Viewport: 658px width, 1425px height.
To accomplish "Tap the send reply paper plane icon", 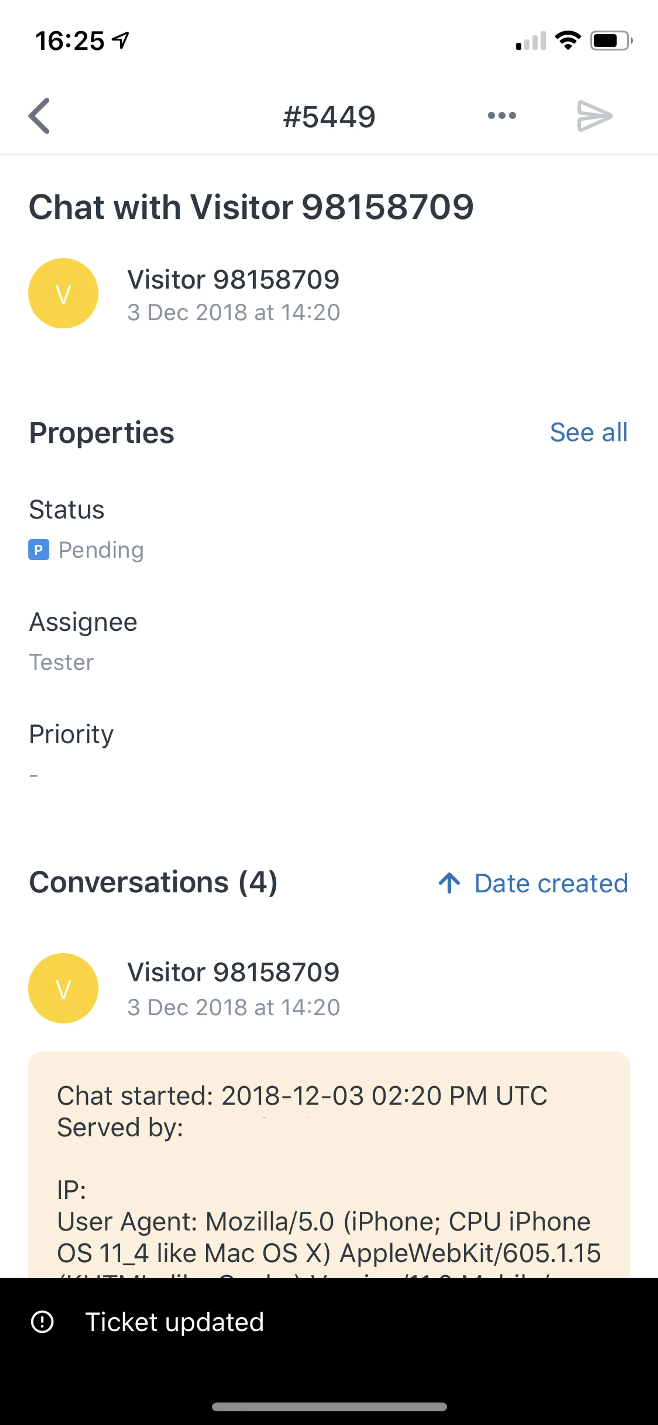I will (x=594, y=116).
